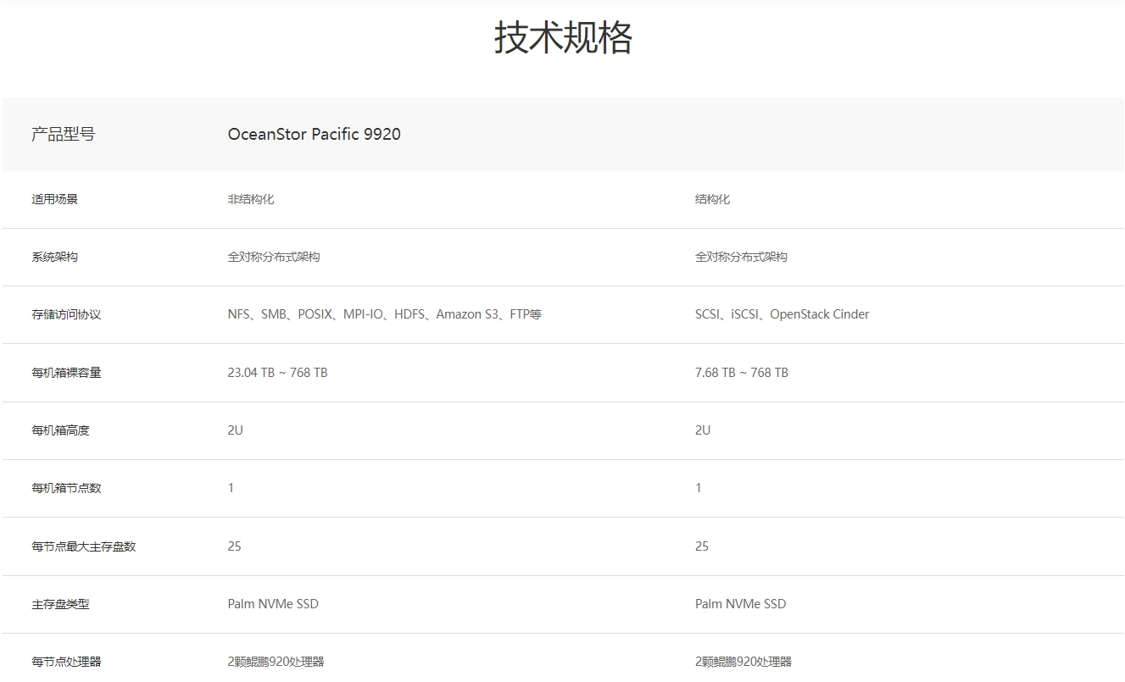Click the 每节点处理器 row label
This screenshot has width=1125, height=682.
66,662
